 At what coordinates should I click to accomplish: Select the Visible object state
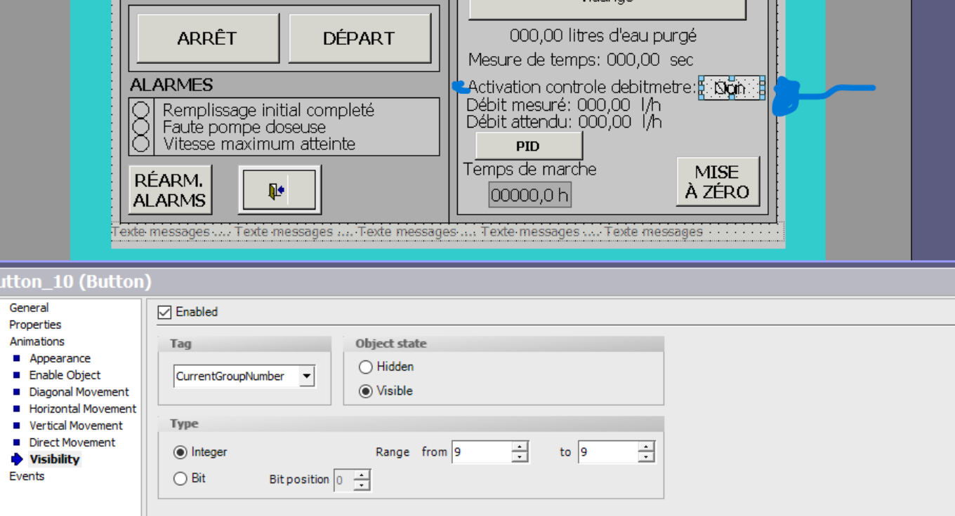tap(366, 391)
